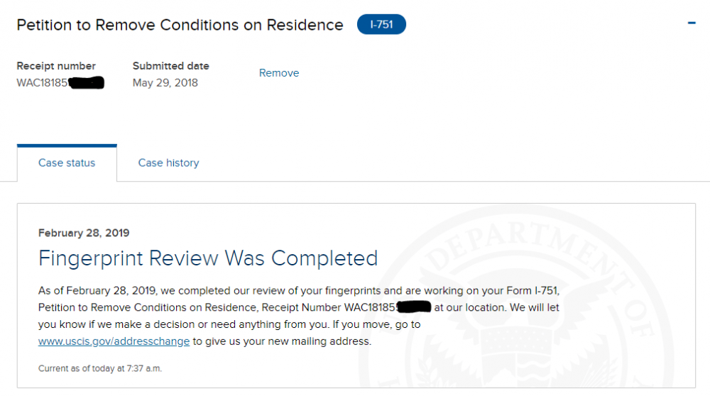Screen dimensions: 710x396
Task: Click the blacked-out redaction under Receipt number
Action: coord(87,83)
